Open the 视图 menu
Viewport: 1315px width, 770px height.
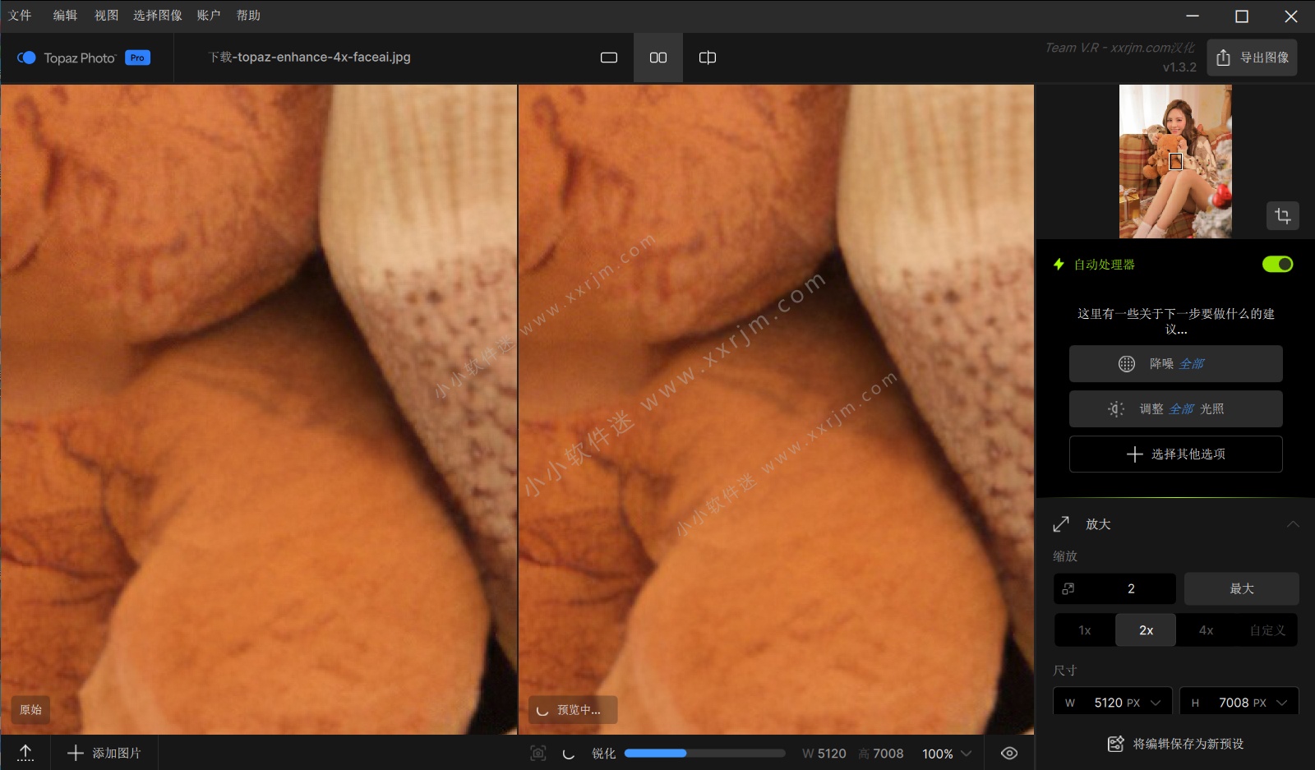107,15
